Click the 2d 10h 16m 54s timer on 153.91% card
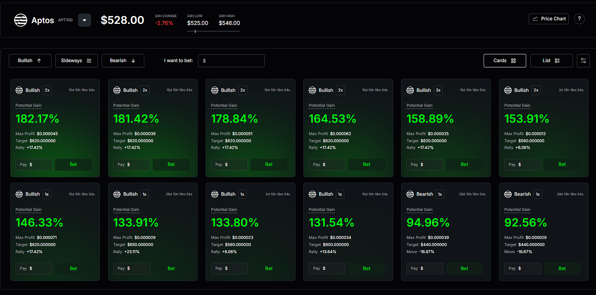596x295 pixels. tap(570, 90)
